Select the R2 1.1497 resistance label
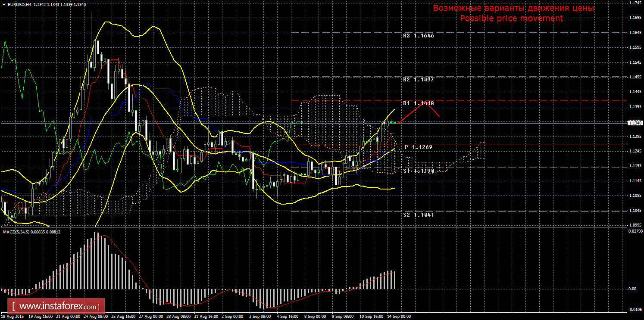Screen dimensions: 644x320 [418, 80]
